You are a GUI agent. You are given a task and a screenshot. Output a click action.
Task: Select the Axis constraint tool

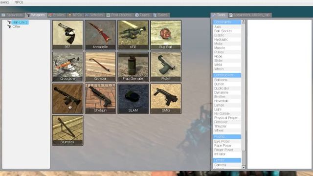[227, 27]
